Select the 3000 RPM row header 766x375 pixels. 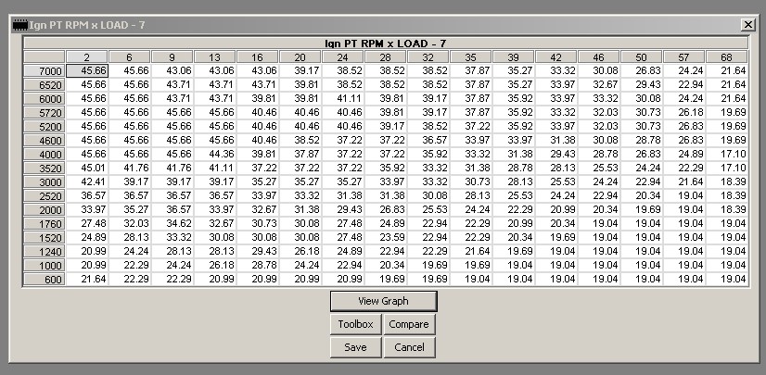(44, 181)
